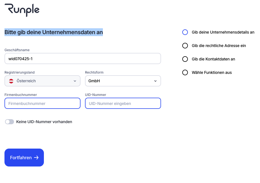Select the 'Gib die rechtliche Adresse ein' step
Image resolution: width=260 pixels, height=183 pixels.
pos(219,46)
